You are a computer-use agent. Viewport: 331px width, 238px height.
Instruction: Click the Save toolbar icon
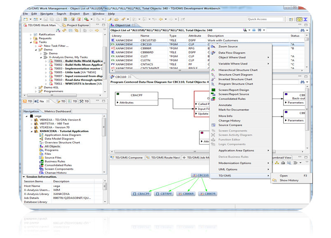click(x=46, y=19)
